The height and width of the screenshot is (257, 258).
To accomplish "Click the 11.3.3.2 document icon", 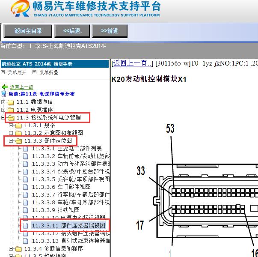I will [x=26, y=156].
